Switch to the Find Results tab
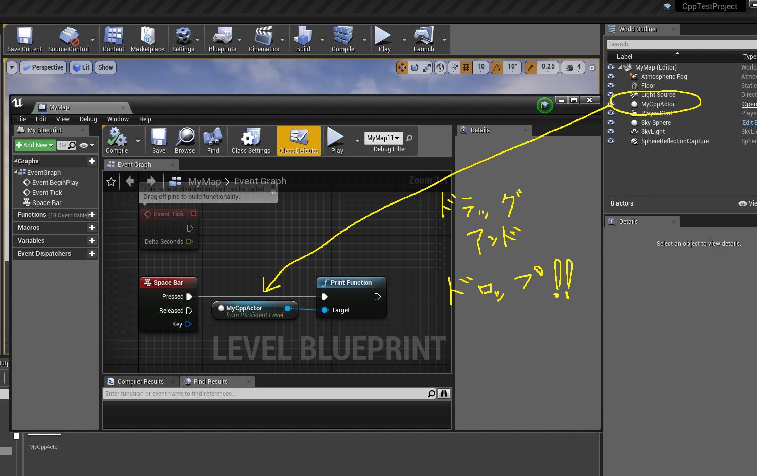This screenshot has height=476, width=757. [x=211, y=382]
